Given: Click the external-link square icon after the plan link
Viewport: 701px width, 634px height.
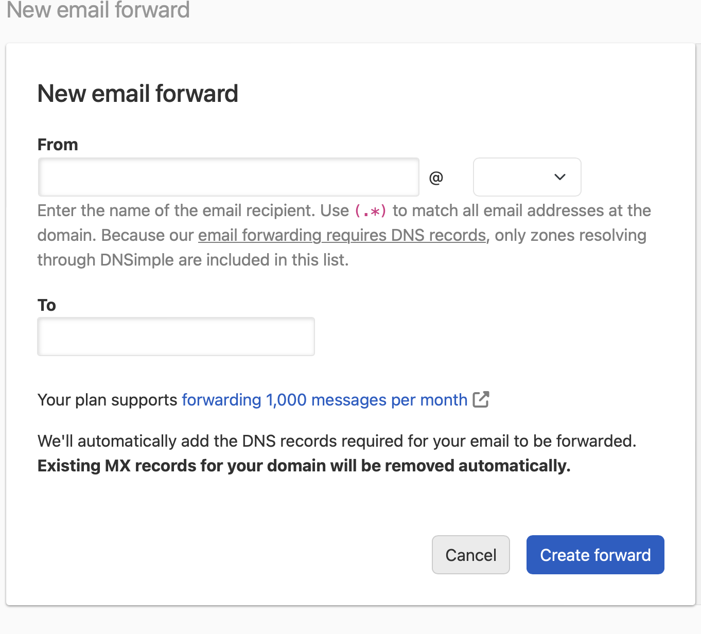Looking at the screenshot, I should click(481, 399).
